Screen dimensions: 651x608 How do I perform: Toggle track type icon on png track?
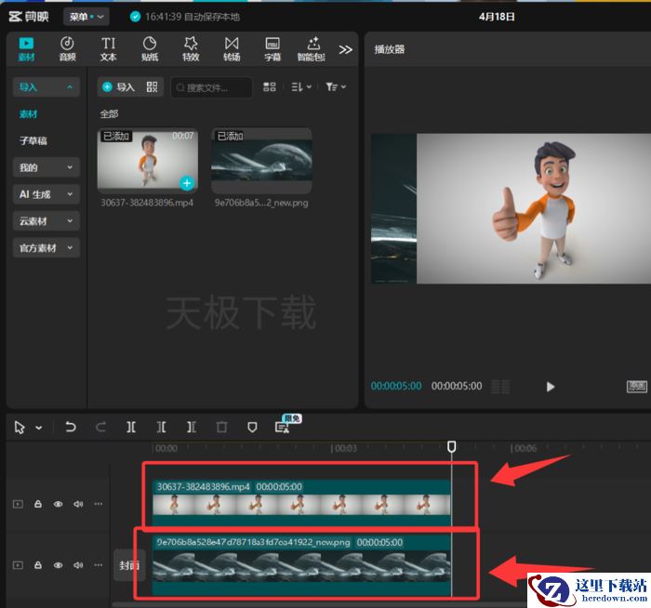click(x=18, y=565)
